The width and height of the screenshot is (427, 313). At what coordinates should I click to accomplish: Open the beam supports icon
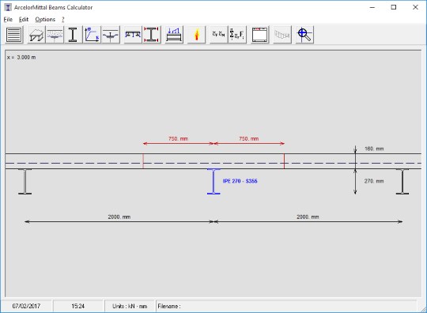(133, 35)
